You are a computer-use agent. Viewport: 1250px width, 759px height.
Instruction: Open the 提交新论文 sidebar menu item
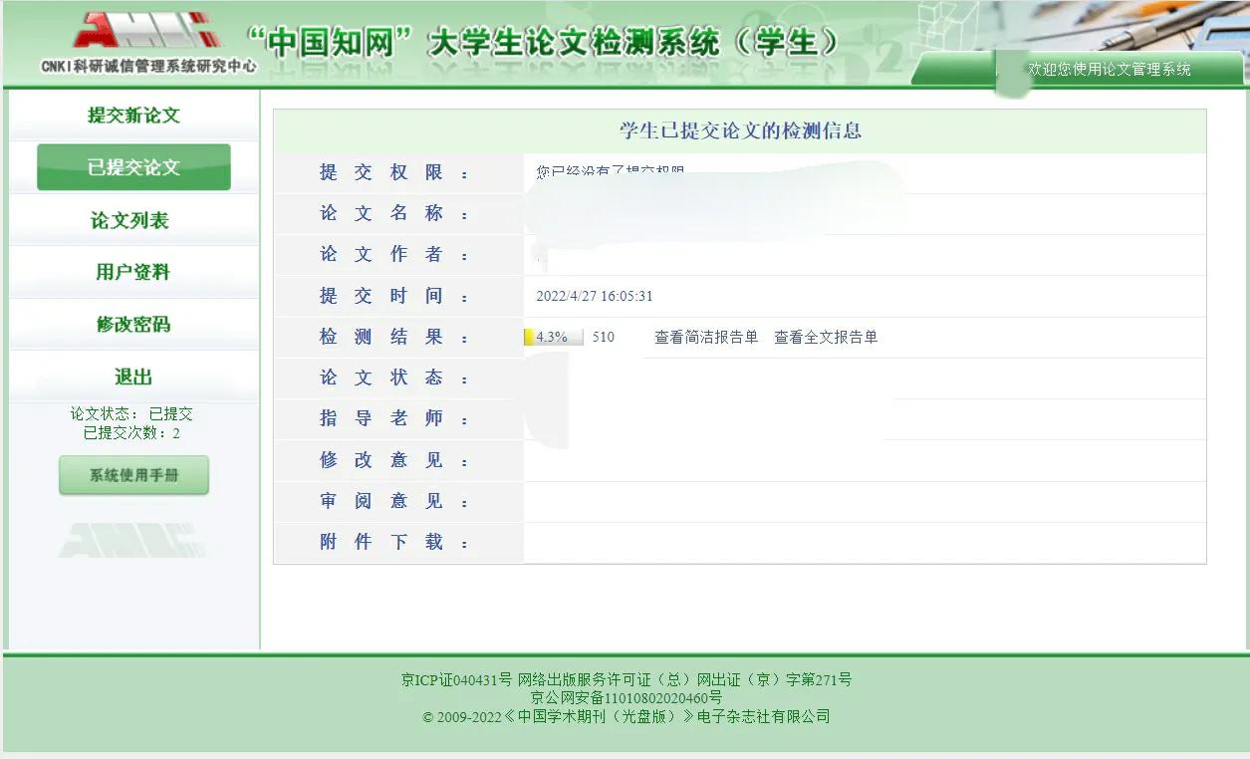click(x=132, y=114)
